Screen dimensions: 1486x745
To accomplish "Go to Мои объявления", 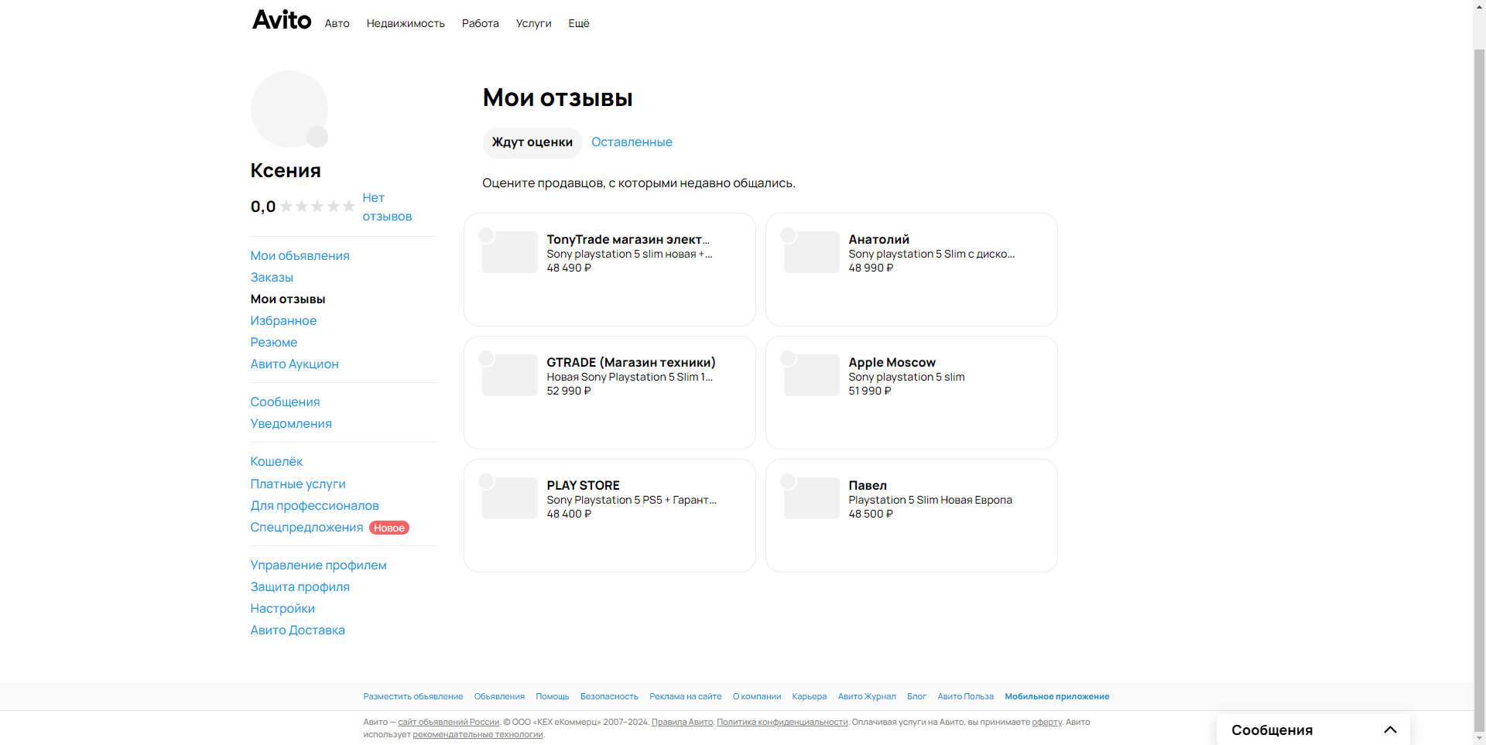I will point(300,256).
